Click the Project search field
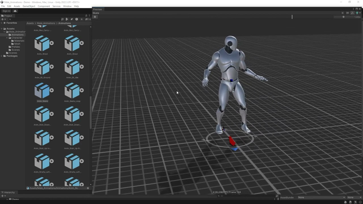The width and height of the screenshot is (363, 204). pyautogui.click(x=34, y=19)
